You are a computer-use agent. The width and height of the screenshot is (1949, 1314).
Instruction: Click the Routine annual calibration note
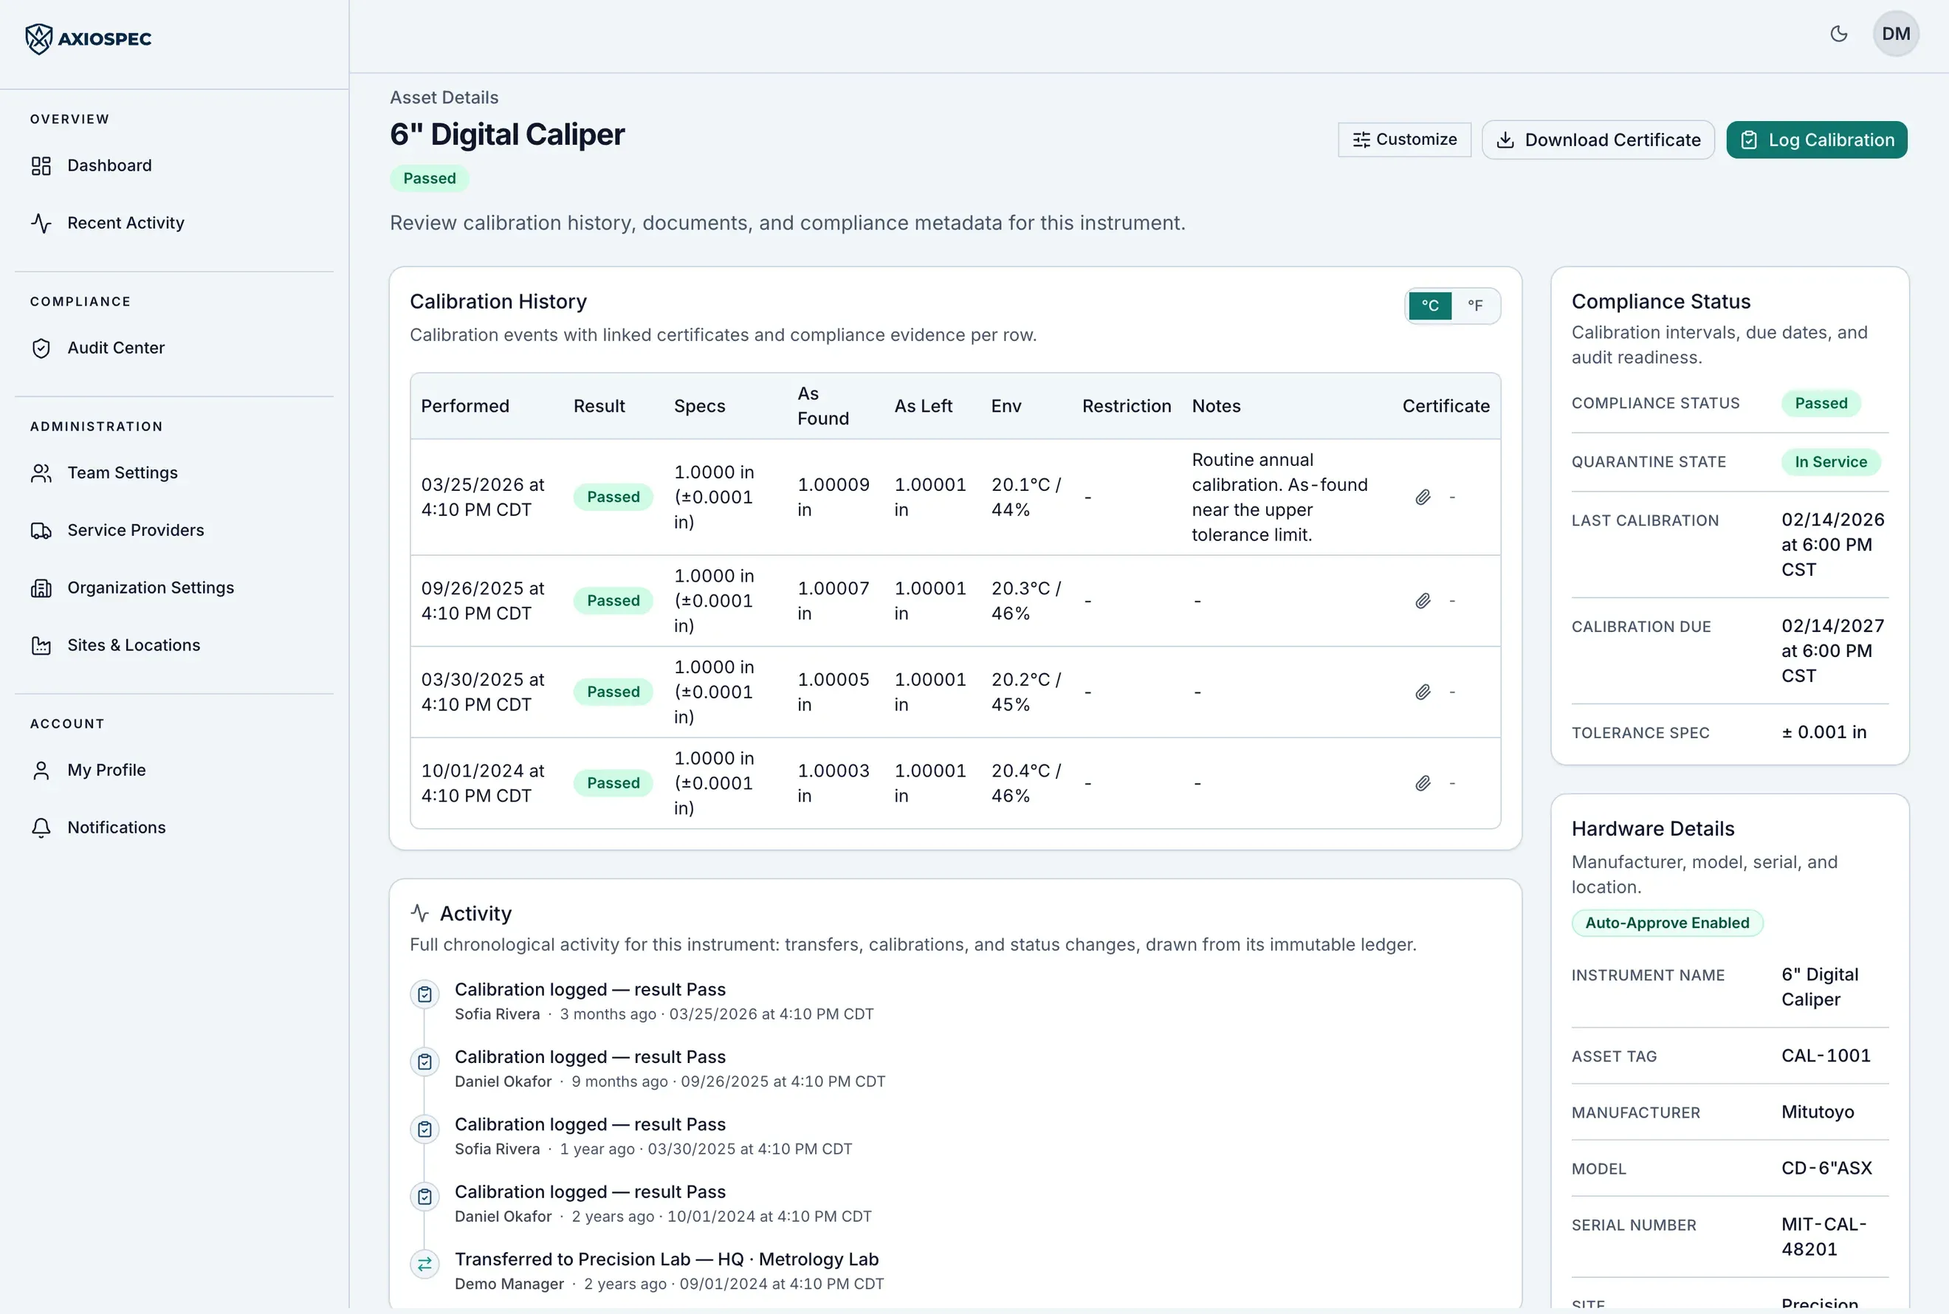point(1279,497)
